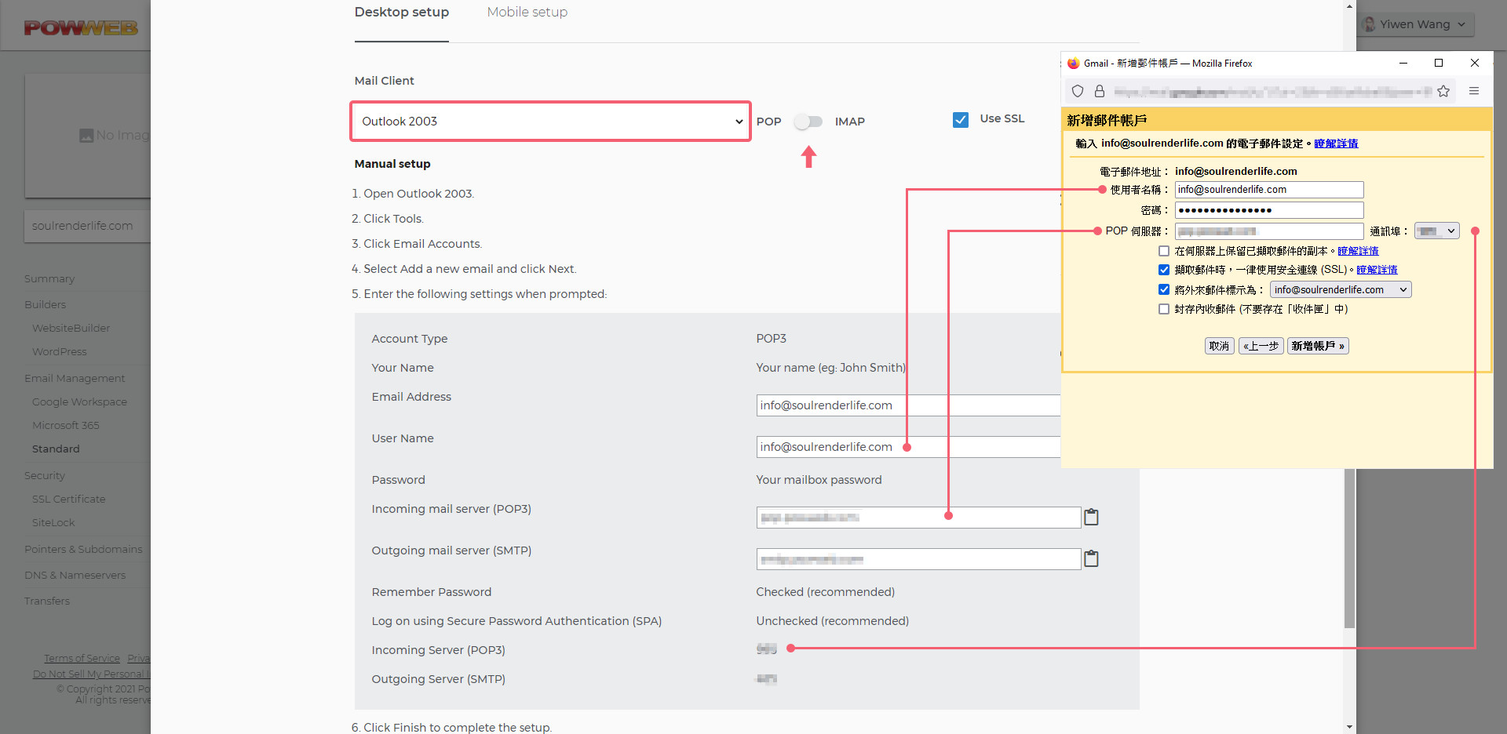Open 瞭解詳情 link beside leave-copy option
This screenshot has width=1507, height=734.
coord(1358,251)
